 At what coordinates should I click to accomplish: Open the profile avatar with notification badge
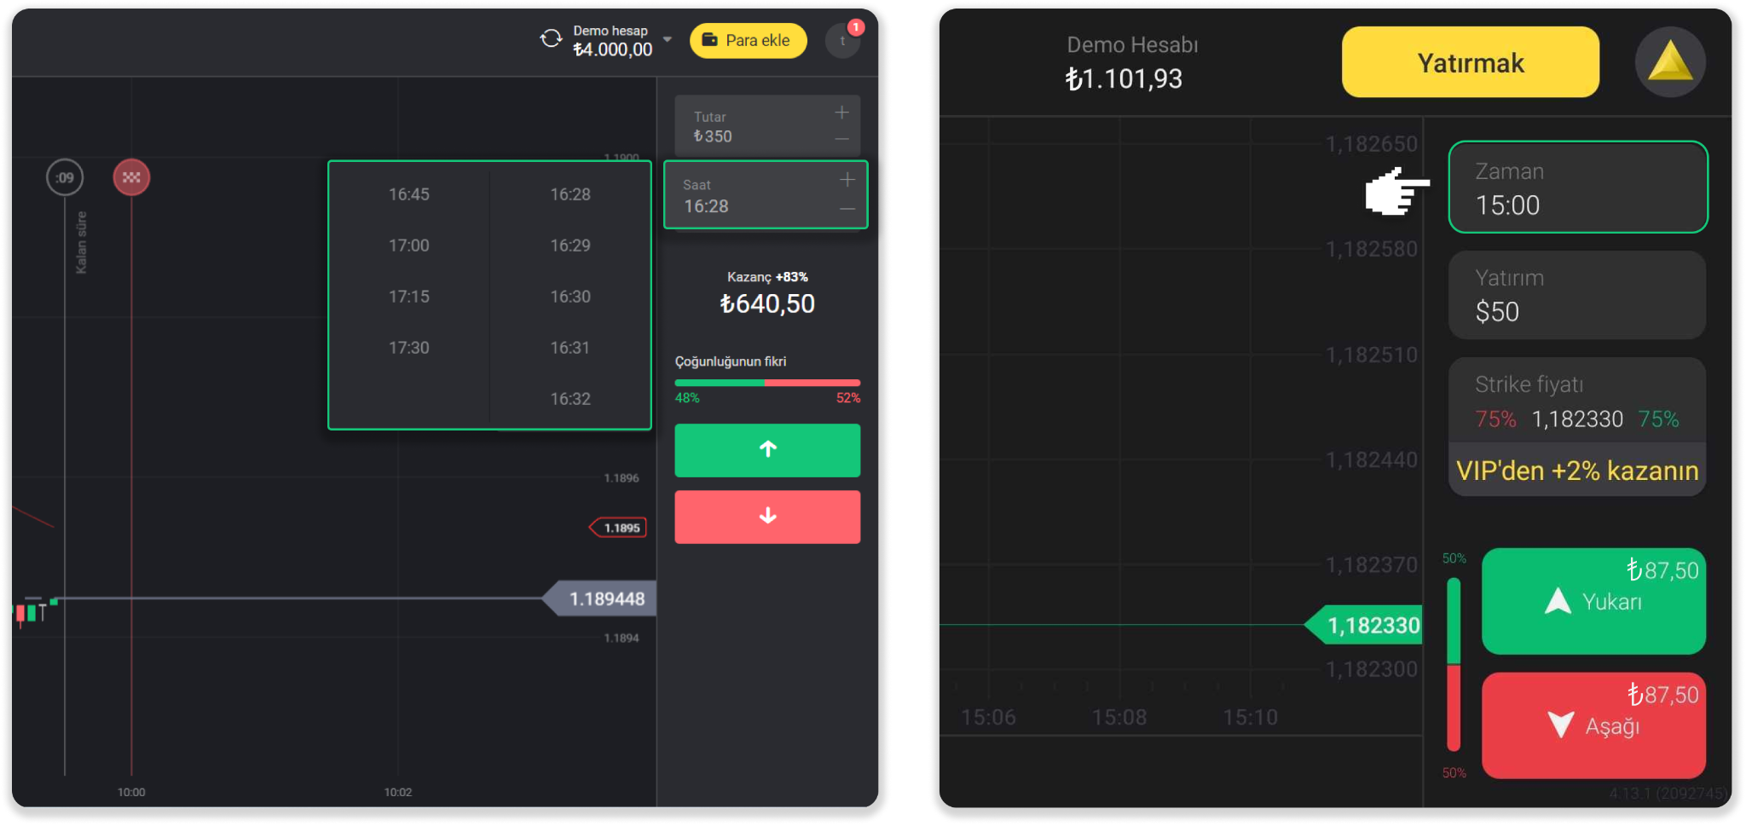coord(842,41)
